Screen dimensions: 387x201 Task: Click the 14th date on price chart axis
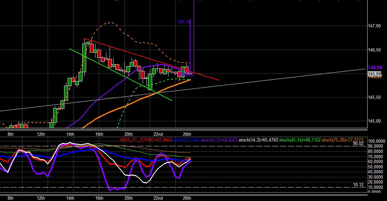tap(70, 134)
